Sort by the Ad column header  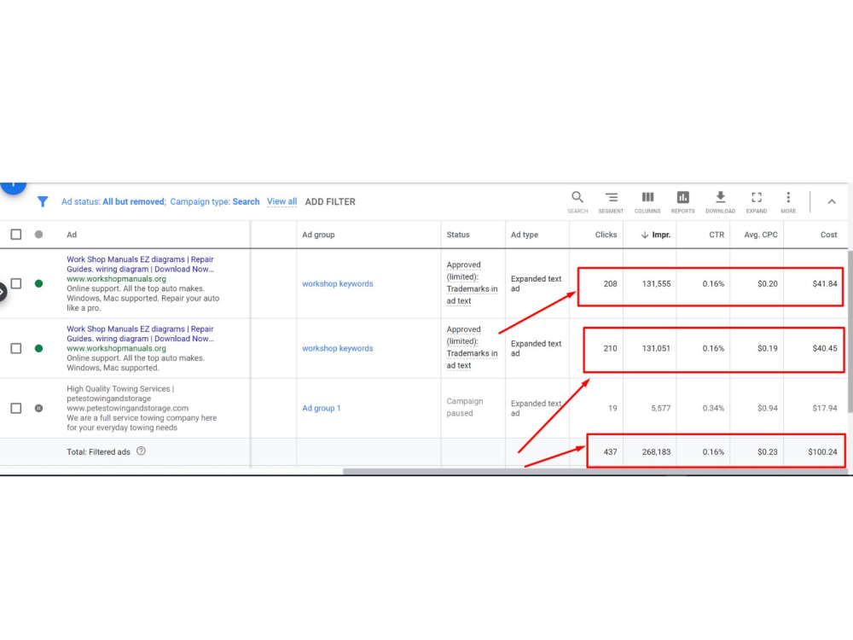coord(72,235)
